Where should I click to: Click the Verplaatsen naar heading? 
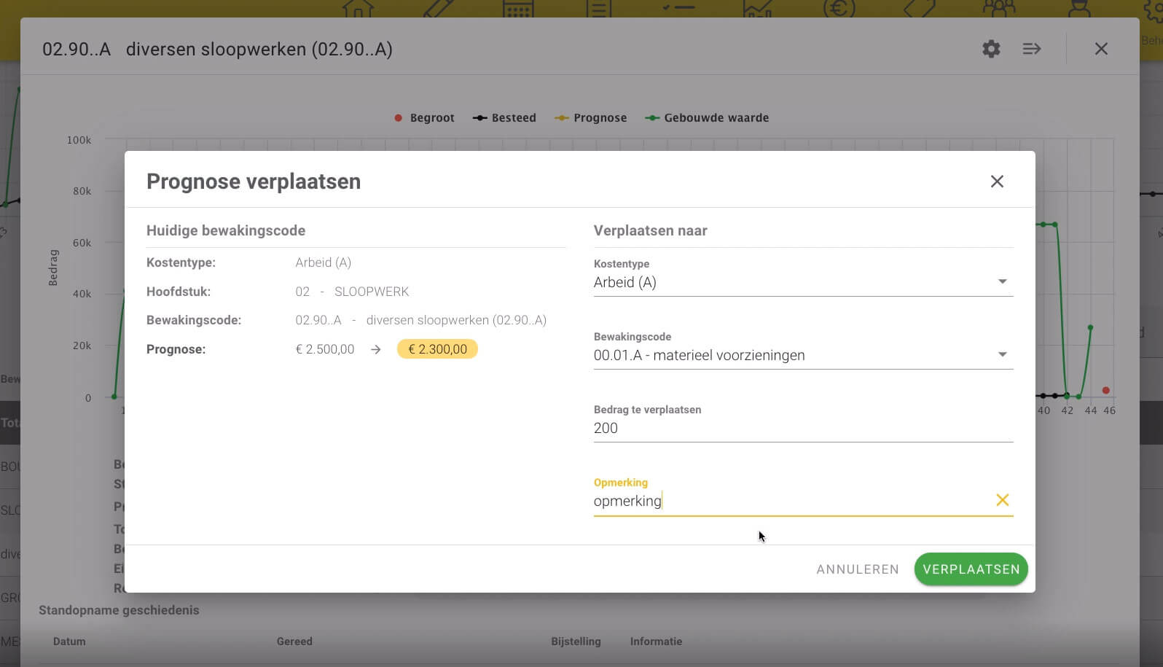(x=650, y=230)
